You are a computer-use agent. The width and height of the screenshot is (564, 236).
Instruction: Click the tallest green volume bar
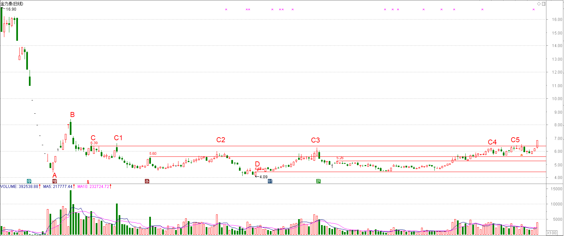[71, 212]
